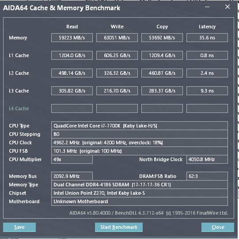Screen dimensions: 239x239
Task: Click the empty L4 Cache Write field
Action: click(117, 108)
